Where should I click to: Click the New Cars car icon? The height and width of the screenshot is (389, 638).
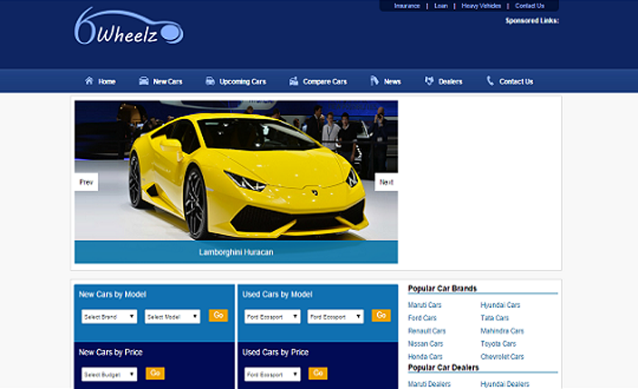[x=143, y=81]
